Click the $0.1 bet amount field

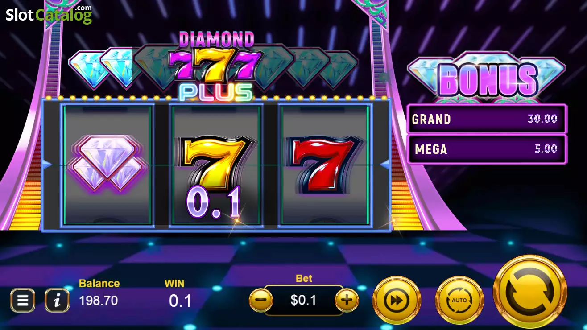pyautogui.click(x=304, y=300)
